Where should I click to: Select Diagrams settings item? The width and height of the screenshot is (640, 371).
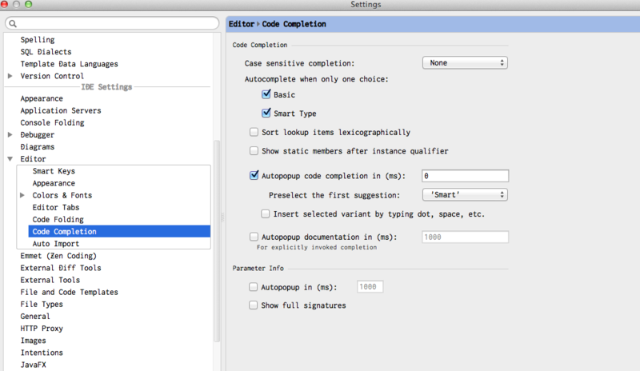click(x=37, y=147)
